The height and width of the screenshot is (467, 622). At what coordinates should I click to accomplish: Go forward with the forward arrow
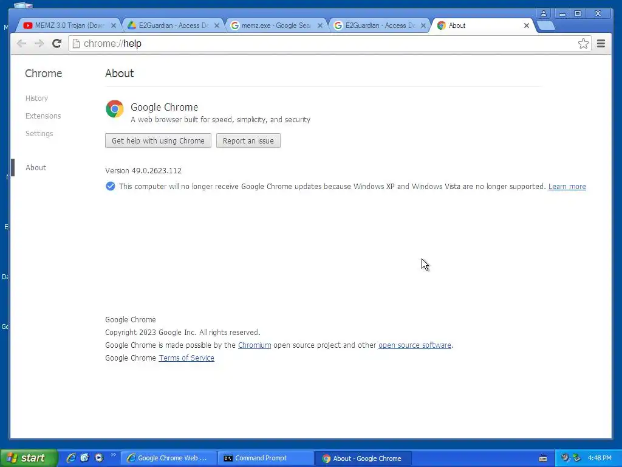point(39,43)
